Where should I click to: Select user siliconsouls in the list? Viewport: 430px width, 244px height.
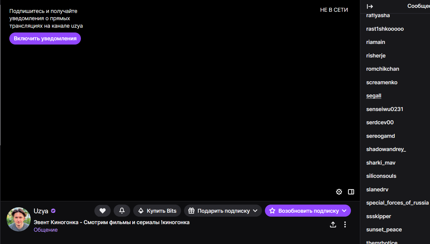pyautogui.click(x=381, y=176)
